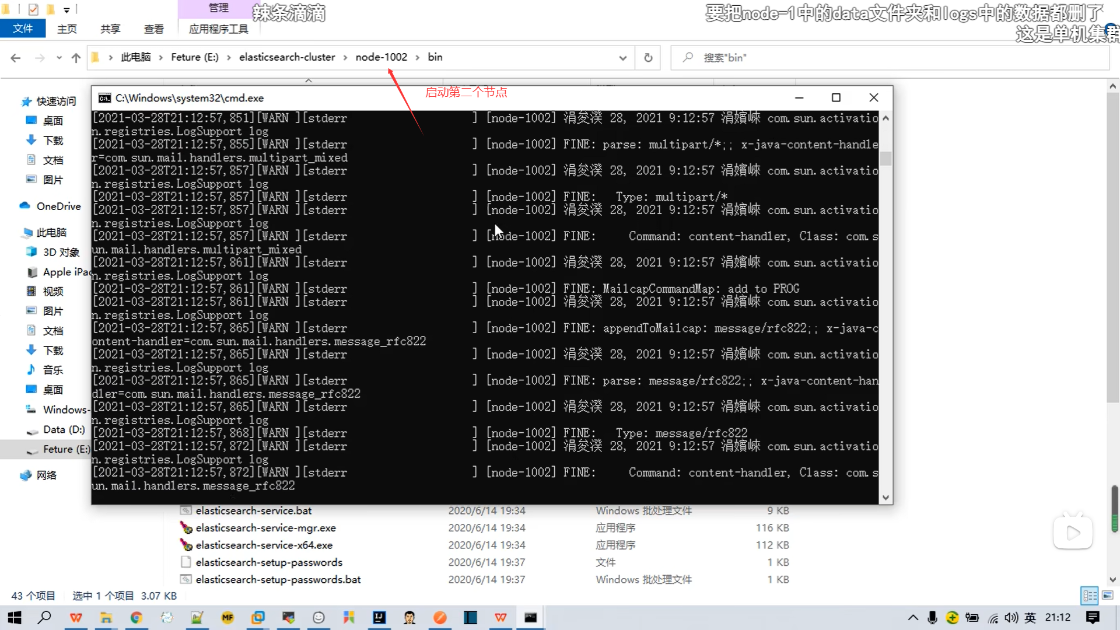Image resolution: width=1120 pixels, height=630 pixels.
Task: Open recent locations dropdown arrow
Action: [x=59, y=58]
